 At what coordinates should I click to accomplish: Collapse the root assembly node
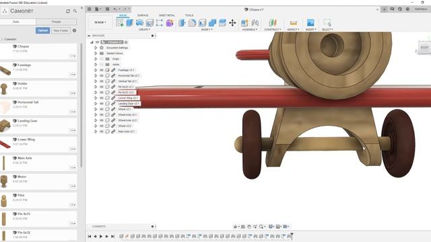tap(92, 42)
